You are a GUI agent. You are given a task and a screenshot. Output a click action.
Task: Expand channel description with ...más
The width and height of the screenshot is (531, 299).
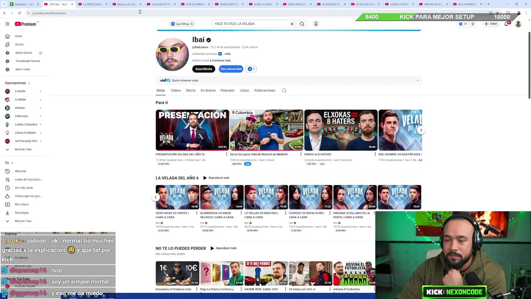tap(227, 54)
